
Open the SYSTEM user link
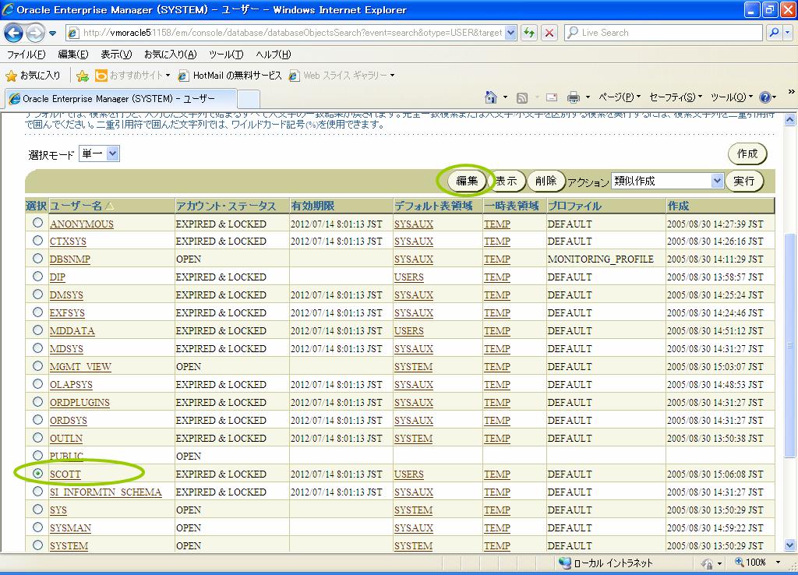pyautogui.click(x=69, y=546)
